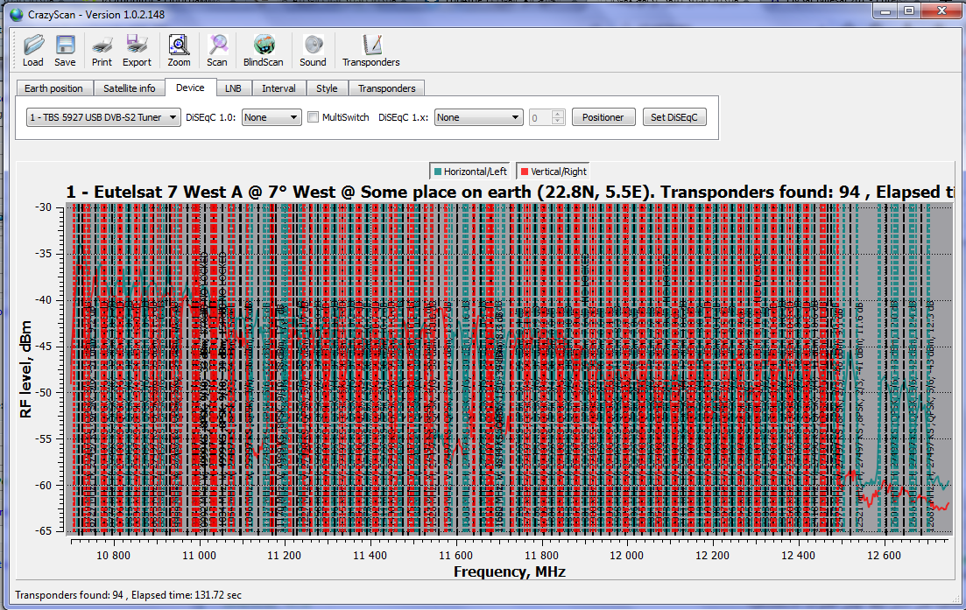
Task: Expand the DiSEqC 1.0 dropdown
Action: (271, 117)
